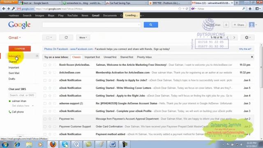
Task: Tick checkbox for Write Winning Cover Letters
Action: [x=45, y=88]
